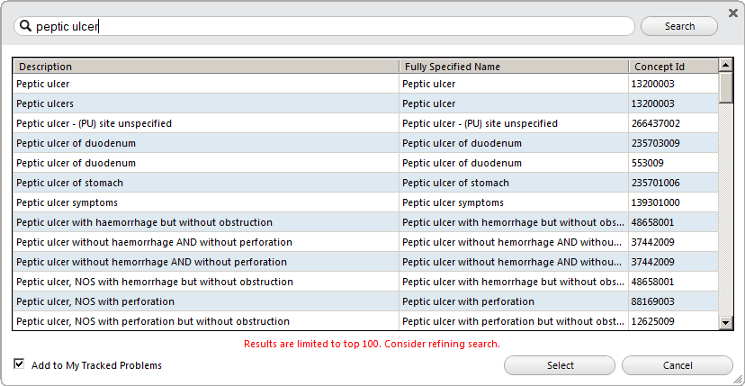Click concept id 235703009
This screenshot has height=386, width=745.
pos(655,143)
